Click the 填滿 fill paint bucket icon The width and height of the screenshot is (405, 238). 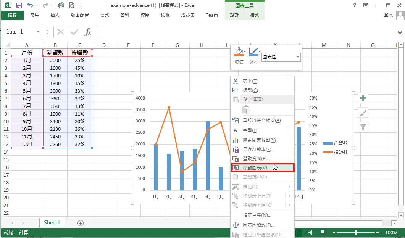(x=239, y=52)
